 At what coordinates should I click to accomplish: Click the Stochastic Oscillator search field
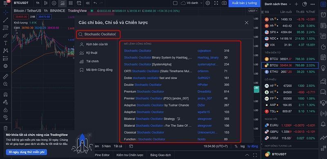coord(99,35)
